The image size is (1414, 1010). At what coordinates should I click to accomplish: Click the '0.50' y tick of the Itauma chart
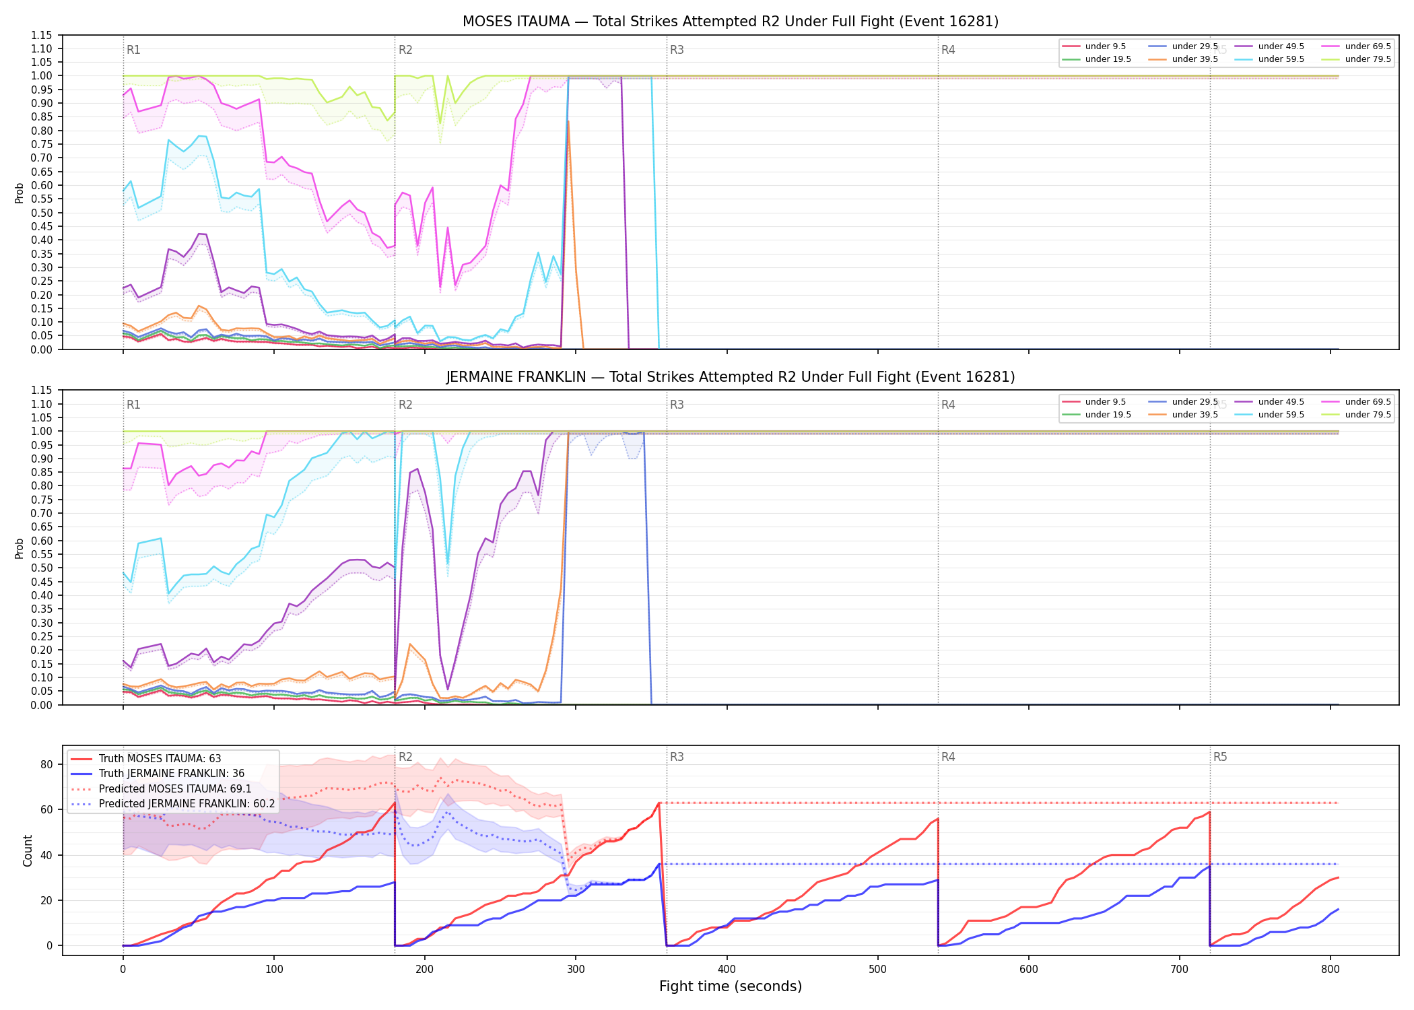coord(42,213)
